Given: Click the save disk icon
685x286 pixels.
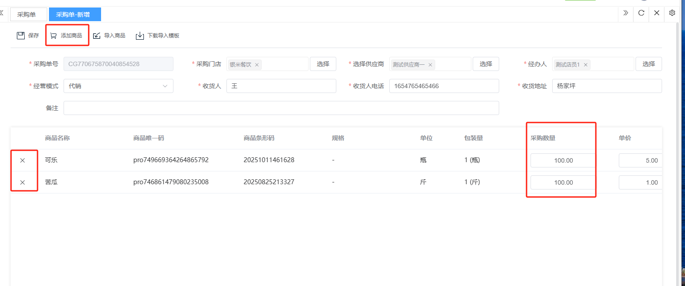Looking at the screenshot, I should pyautogui.click(x=21, y=36).
